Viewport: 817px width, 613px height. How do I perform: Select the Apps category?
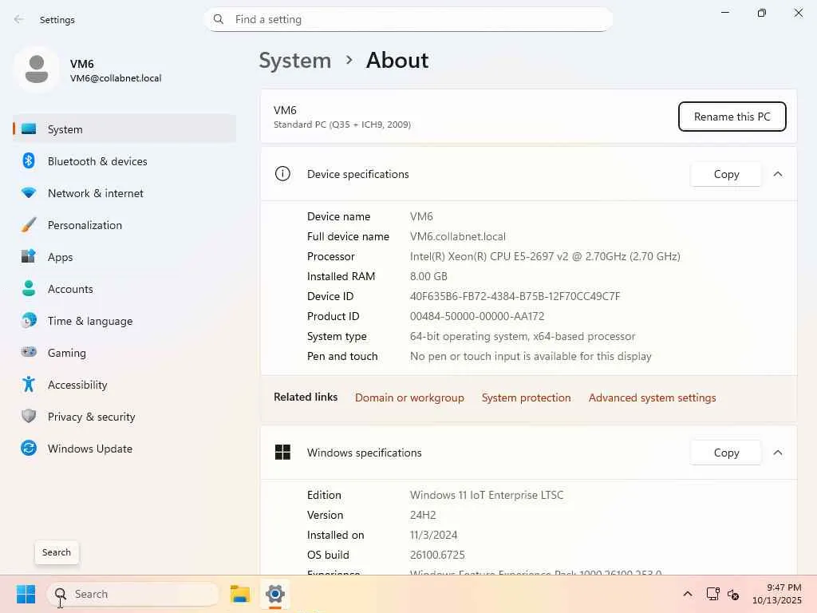(x=124, y=257)
